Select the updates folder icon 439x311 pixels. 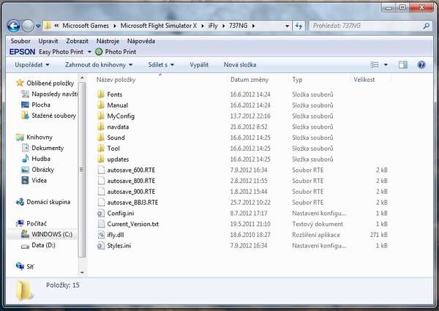click(101, 160)
